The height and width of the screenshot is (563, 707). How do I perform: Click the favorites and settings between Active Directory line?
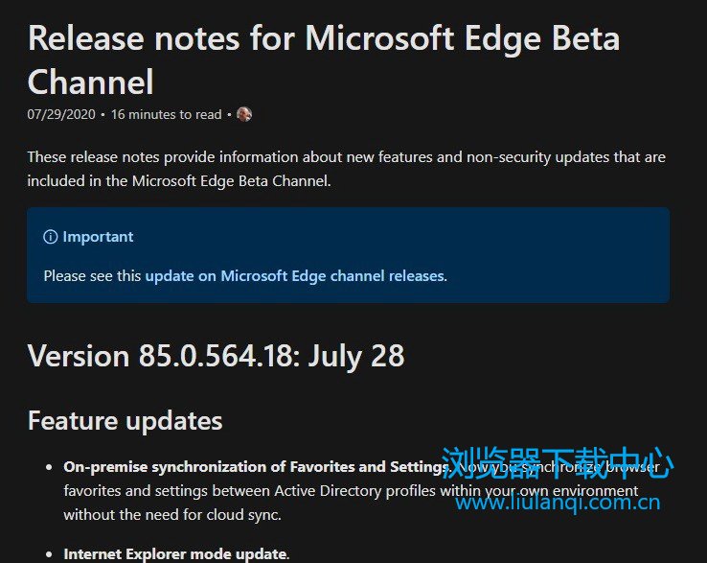(351, 491)
